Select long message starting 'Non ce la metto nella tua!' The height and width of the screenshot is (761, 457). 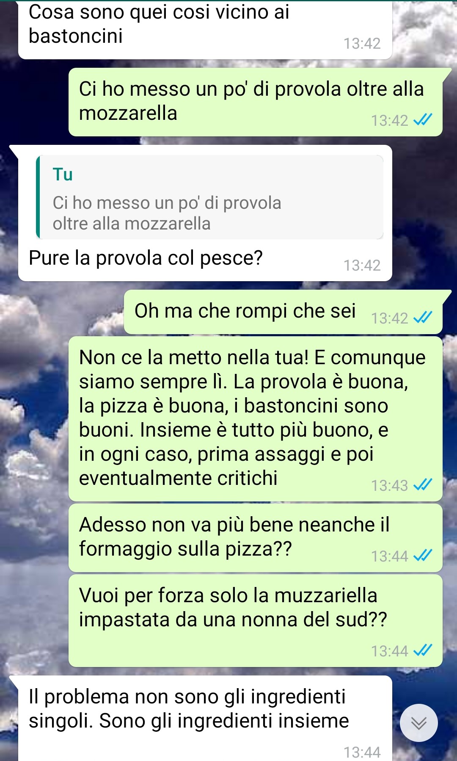pyautogui.click(x=256, y=419)
